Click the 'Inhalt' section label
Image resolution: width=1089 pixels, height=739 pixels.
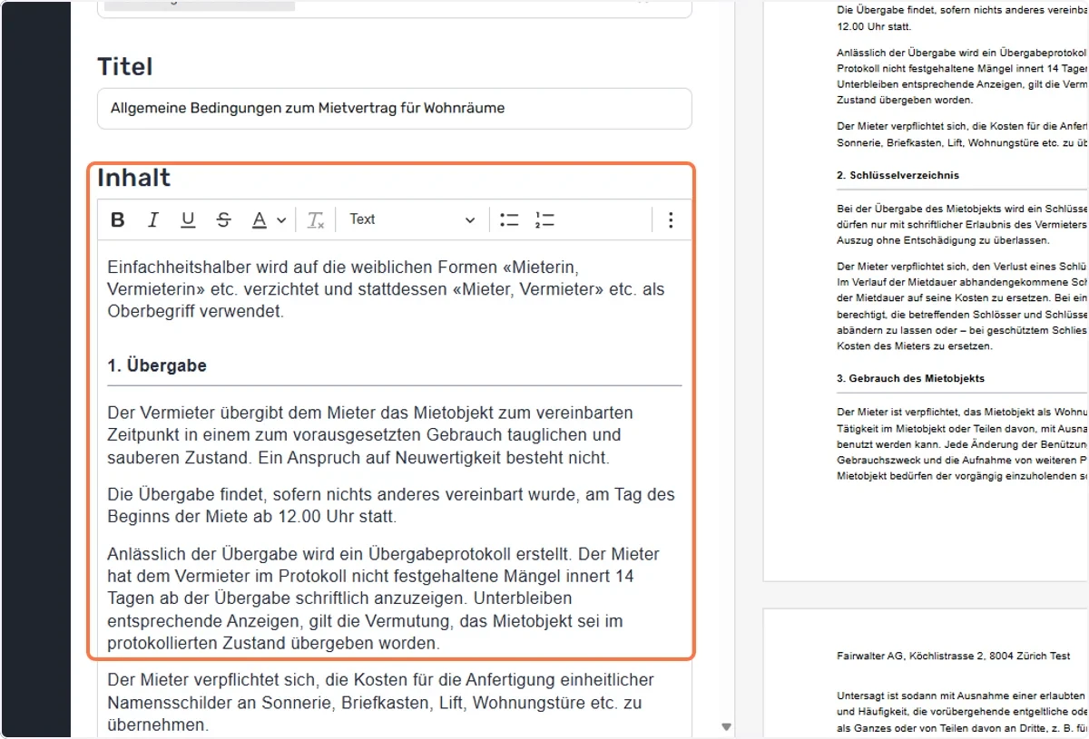pos(134,178)
